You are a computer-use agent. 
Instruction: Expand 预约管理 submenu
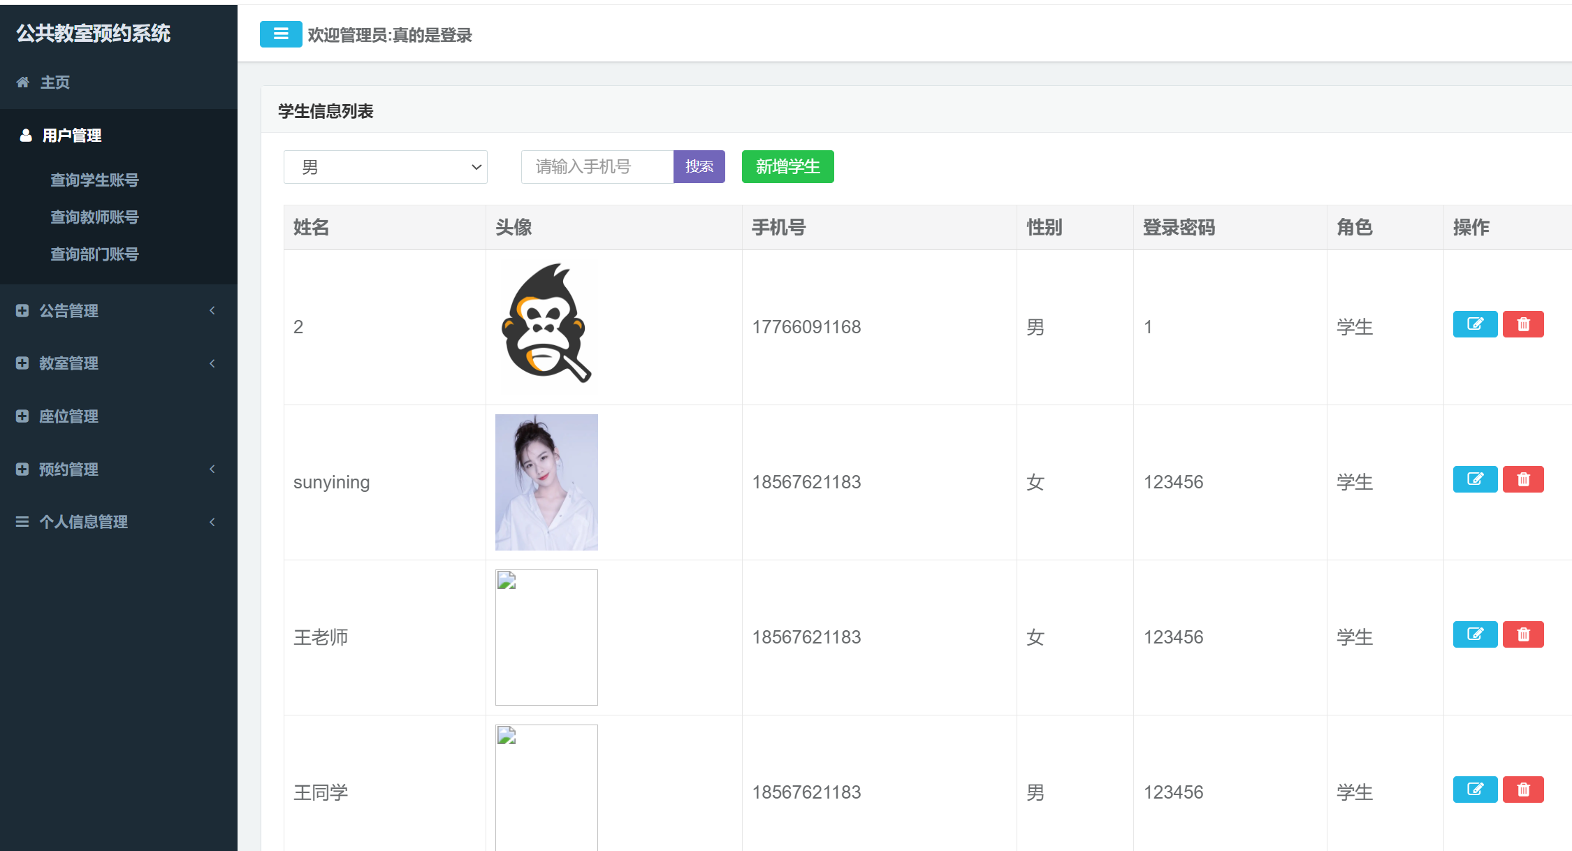pyautogui.click(x=68, y=470)
